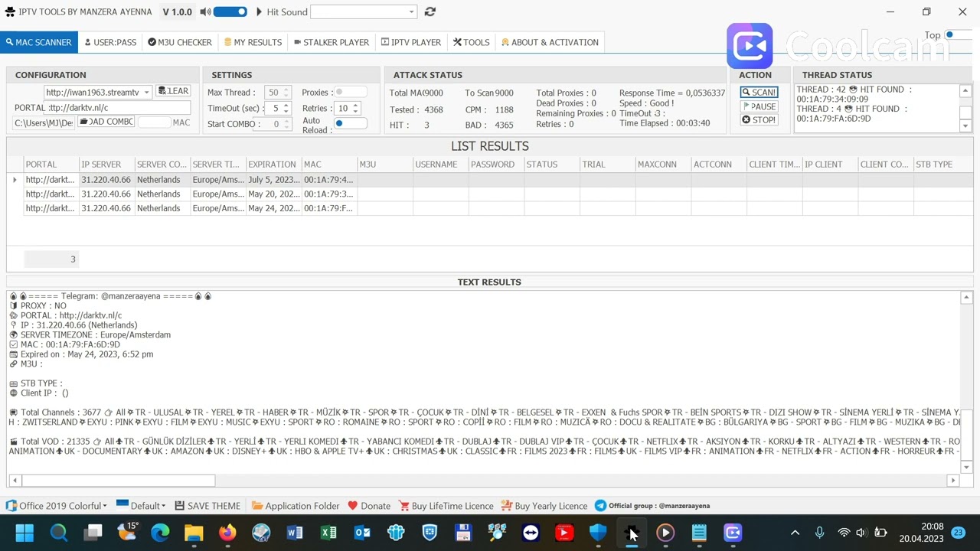Open the portal URL dropdown
Image resolution: width=980 pixels, height=551 pixels.
tap(146, 93)
